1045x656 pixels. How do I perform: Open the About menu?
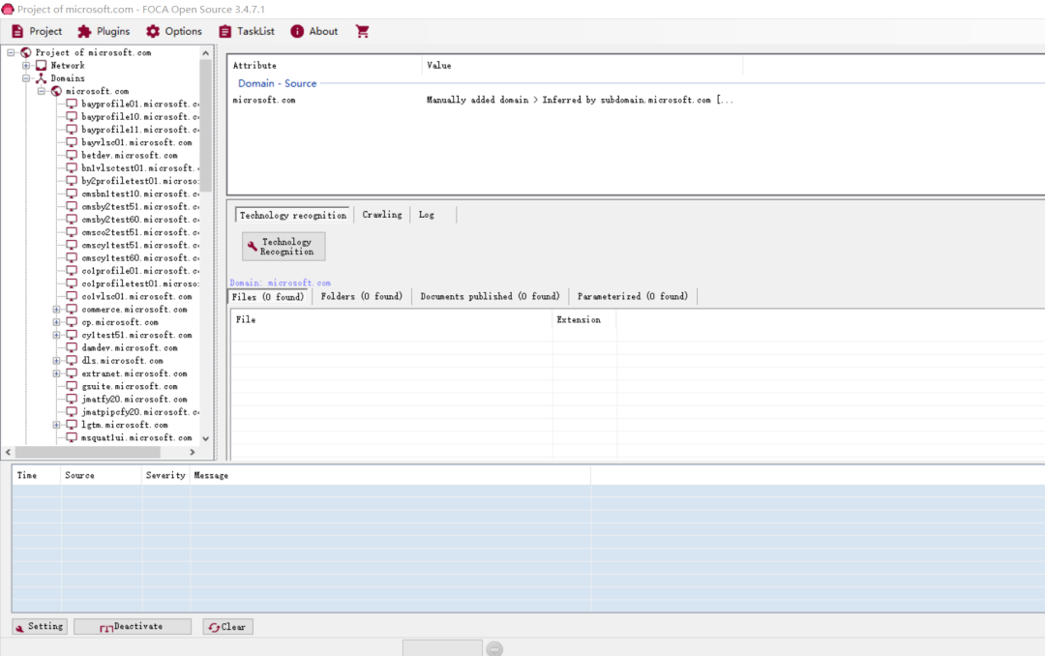point(313,31)
